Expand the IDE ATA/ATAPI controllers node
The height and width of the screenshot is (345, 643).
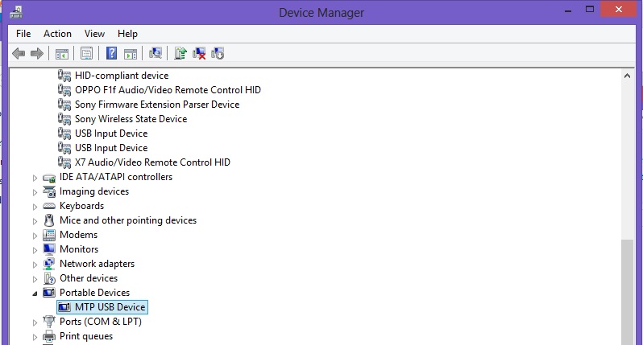pos(35,178)
